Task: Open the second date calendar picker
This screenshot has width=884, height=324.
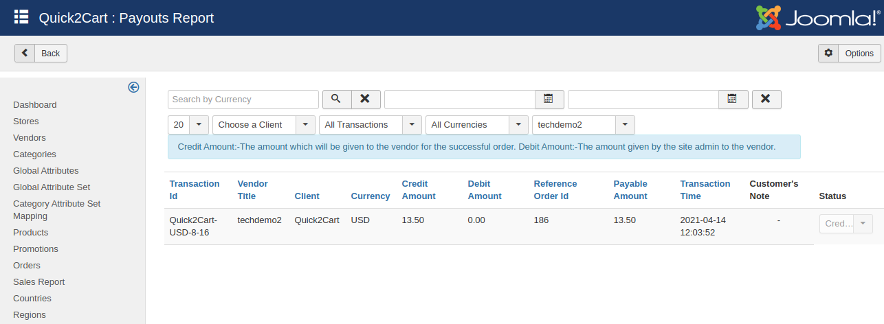Action: 733,100
